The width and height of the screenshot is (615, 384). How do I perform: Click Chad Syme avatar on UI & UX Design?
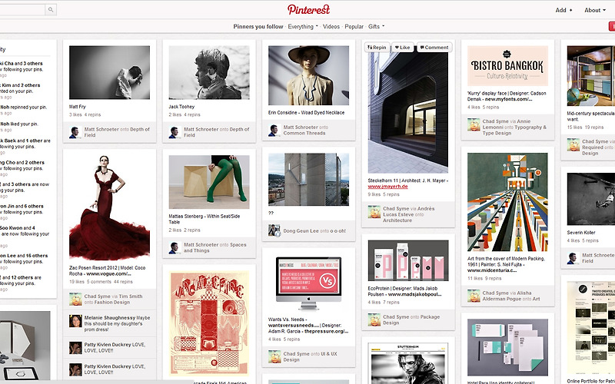pos(274,356)
